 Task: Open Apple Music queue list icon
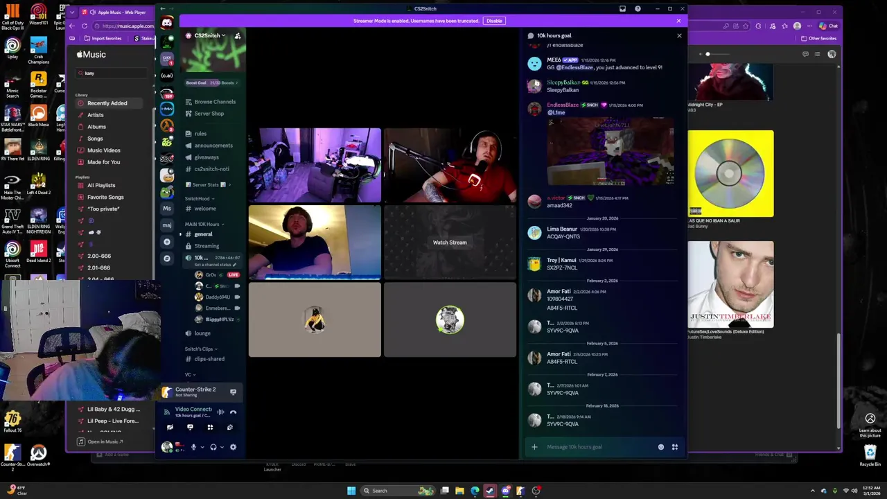(x=818, y=54)
